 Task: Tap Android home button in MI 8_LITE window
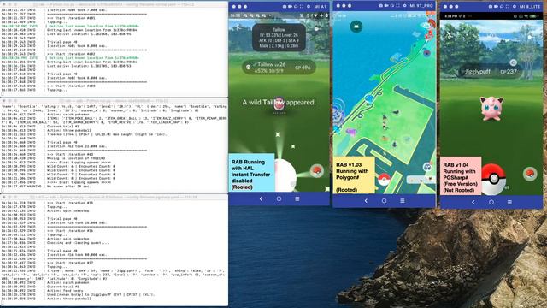[491, 202]
